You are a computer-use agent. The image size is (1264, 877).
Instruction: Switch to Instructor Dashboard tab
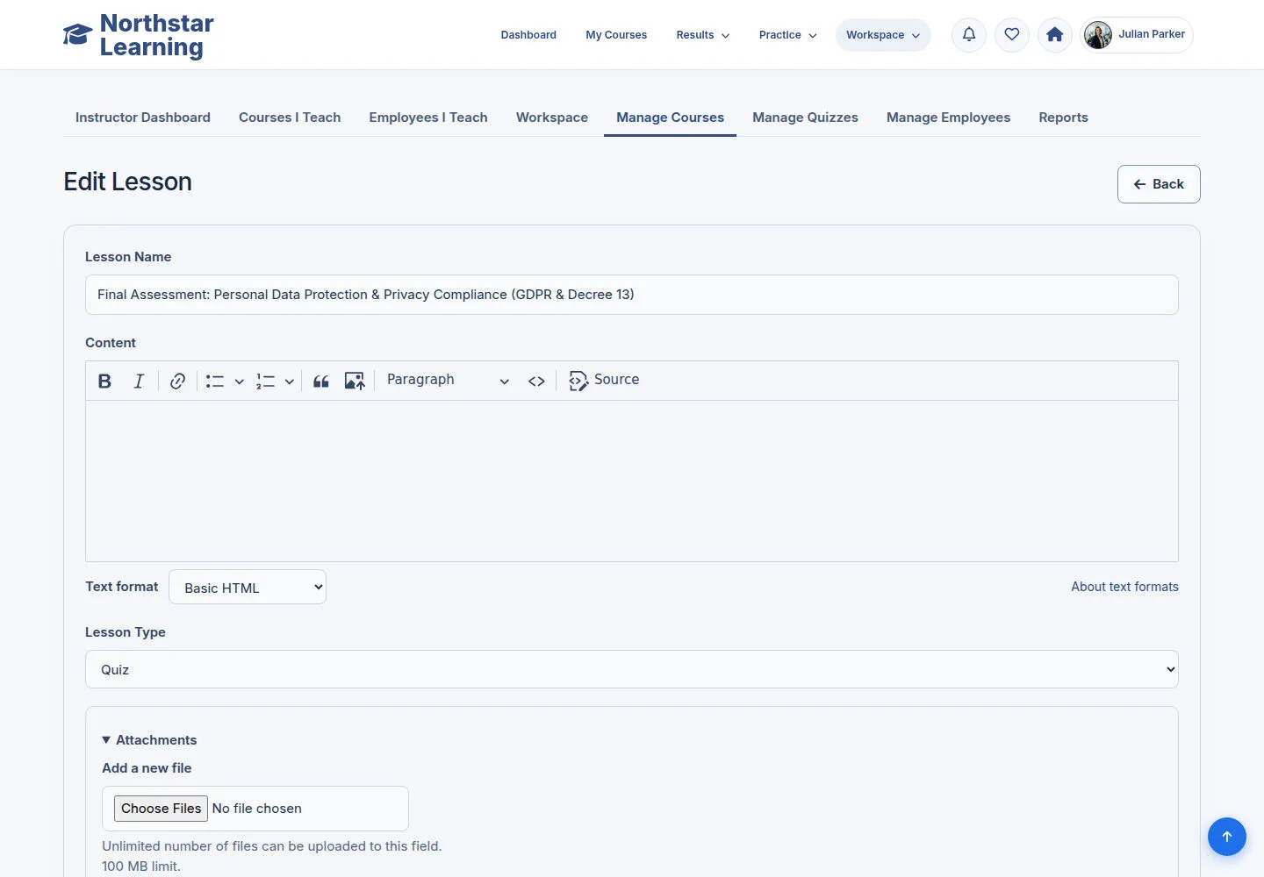tap(143, 118)
